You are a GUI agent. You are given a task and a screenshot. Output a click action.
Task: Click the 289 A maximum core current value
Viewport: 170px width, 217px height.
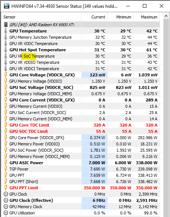152,100
